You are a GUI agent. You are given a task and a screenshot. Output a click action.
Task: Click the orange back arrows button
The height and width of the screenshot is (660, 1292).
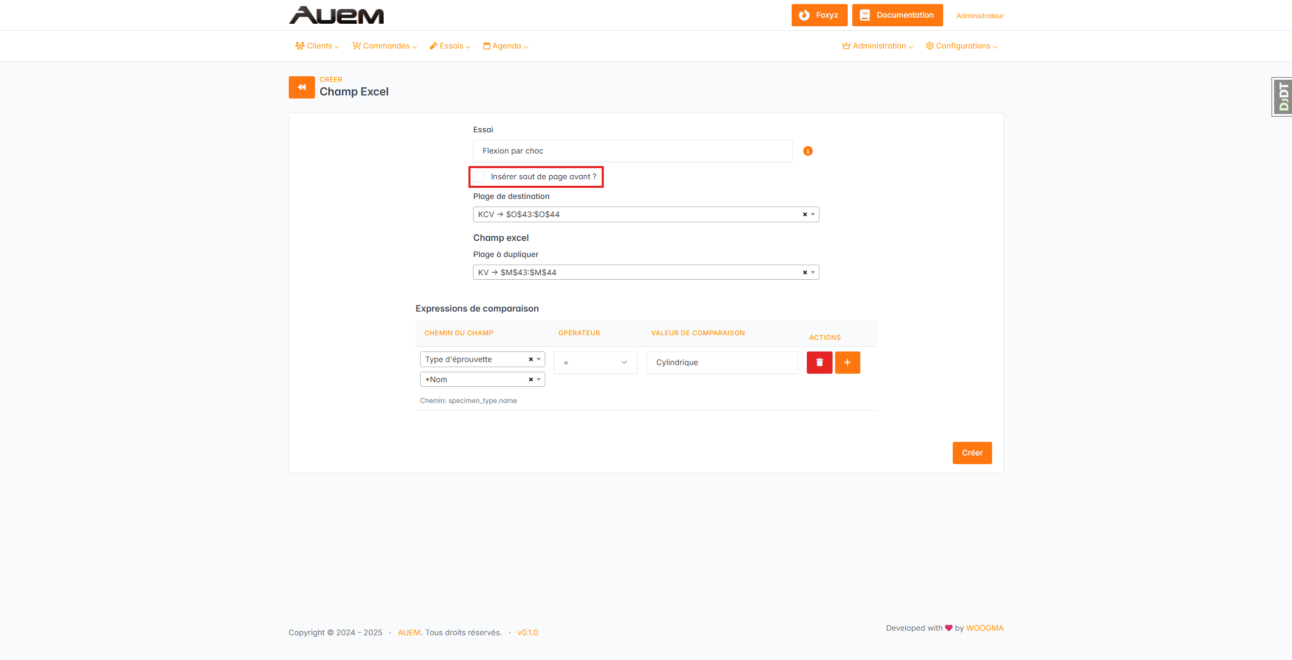(x=301, y=87)
